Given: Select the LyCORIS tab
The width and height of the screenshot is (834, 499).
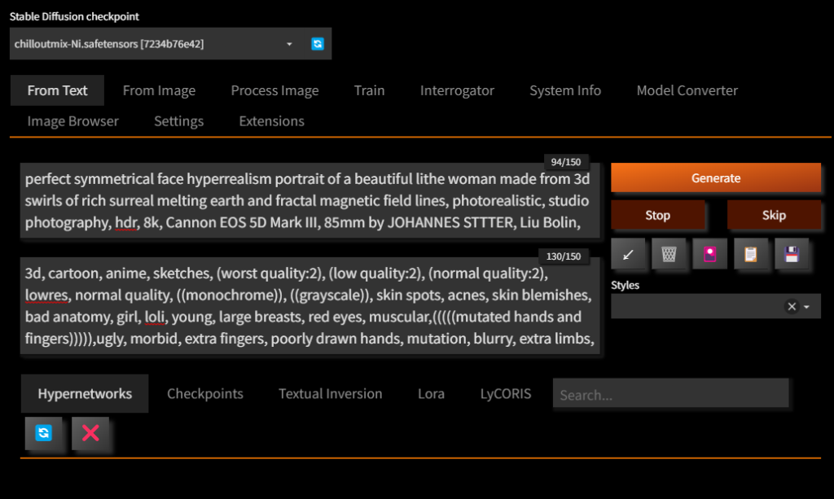Looking at the screenshot, I should pyautogui.click(x=505, y=394).
